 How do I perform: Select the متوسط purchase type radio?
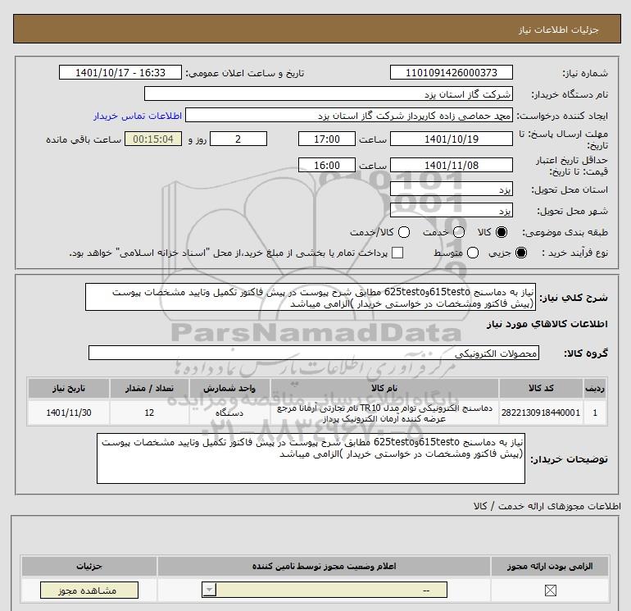(473, 253)
